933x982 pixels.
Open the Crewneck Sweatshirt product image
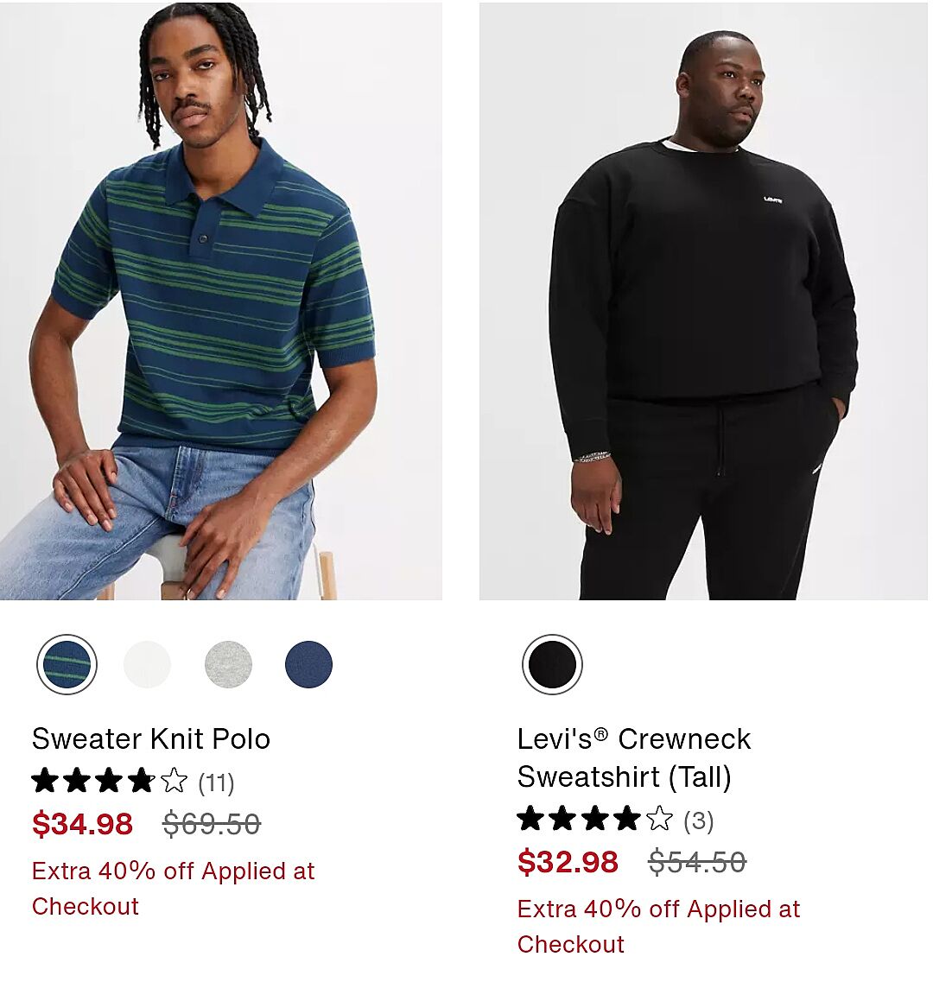tap(703, 301)
